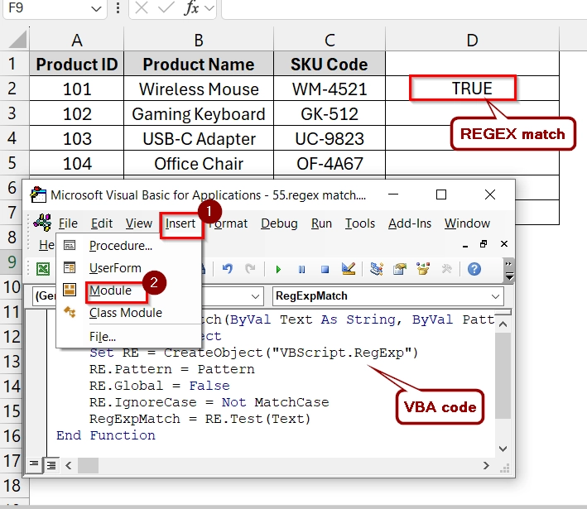Image resolution: width=587 pixels, height=509 pixels.
Task: Open the Project Explorer icon
Action: 377,269
